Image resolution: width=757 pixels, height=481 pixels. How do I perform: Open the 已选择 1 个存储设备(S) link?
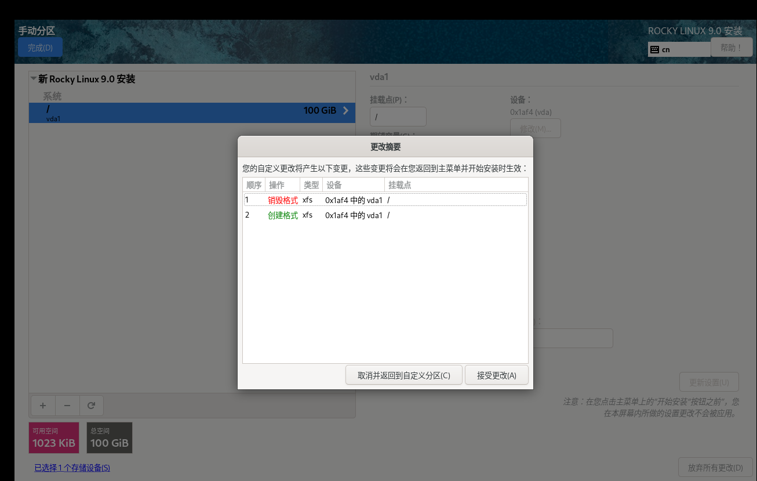[72, 468]
